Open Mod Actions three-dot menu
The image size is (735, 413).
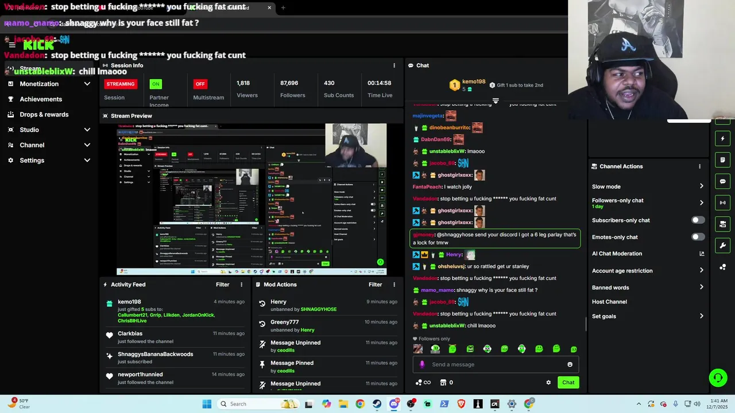tap(394, 285)
